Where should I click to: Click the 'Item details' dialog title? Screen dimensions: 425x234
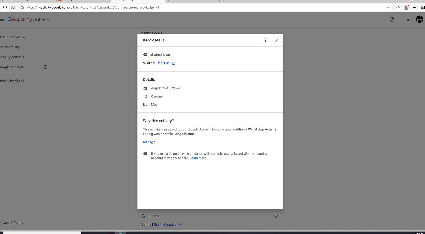click(x=154, y=40)
